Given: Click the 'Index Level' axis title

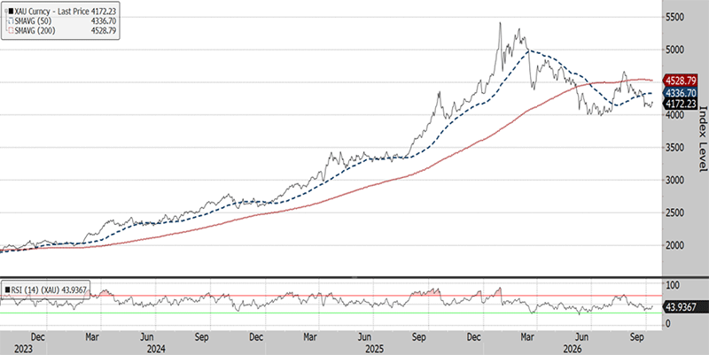Looking at the screenshot, I should (703, 139).
